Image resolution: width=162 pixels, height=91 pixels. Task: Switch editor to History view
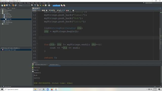[39, 11]
